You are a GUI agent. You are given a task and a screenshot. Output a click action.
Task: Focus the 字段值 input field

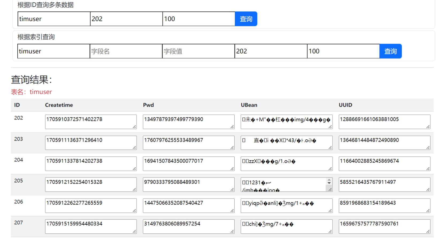(198, 51)
